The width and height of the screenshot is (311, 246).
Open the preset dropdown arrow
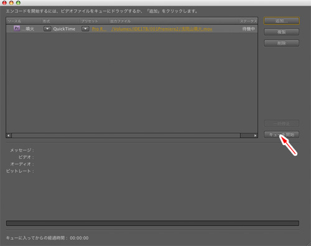point(85,29)
